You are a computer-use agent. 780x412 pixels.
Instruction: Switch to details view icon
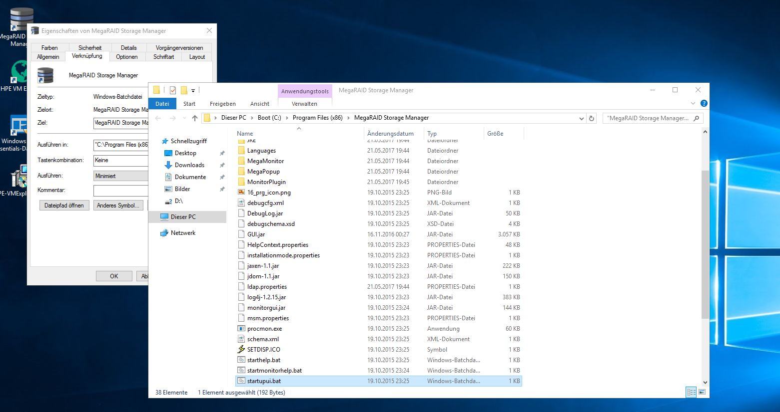click(691, 392)
